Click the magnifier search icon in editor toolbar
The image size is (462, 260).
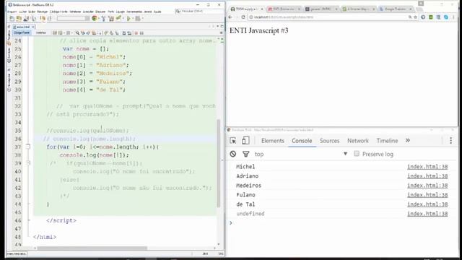77,33
